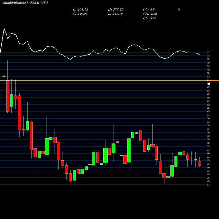Click the orange horizontal price level line
This screenshot has height=219, width=219.
(x=109, y=81)
